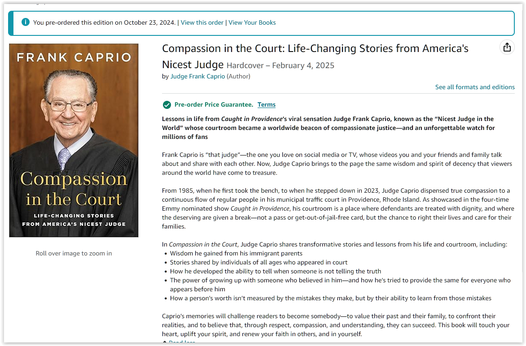Click the Pre-order Price Guarantee text

(x=214, y=104)
